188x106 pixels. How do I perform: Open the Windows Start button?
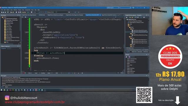(x=1, y=90)
